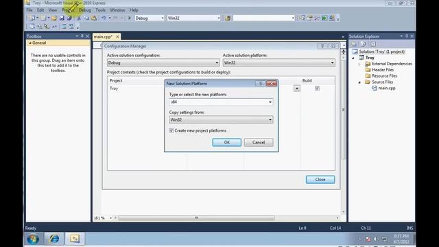The image size is (439, 247).
Task: Click the Start Page green toolbar icon
Action: coord(324,18)
